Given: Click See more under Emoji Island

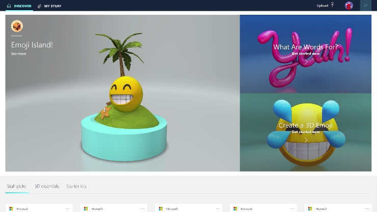Looking at the screenshot, I should tap(18, 54).
